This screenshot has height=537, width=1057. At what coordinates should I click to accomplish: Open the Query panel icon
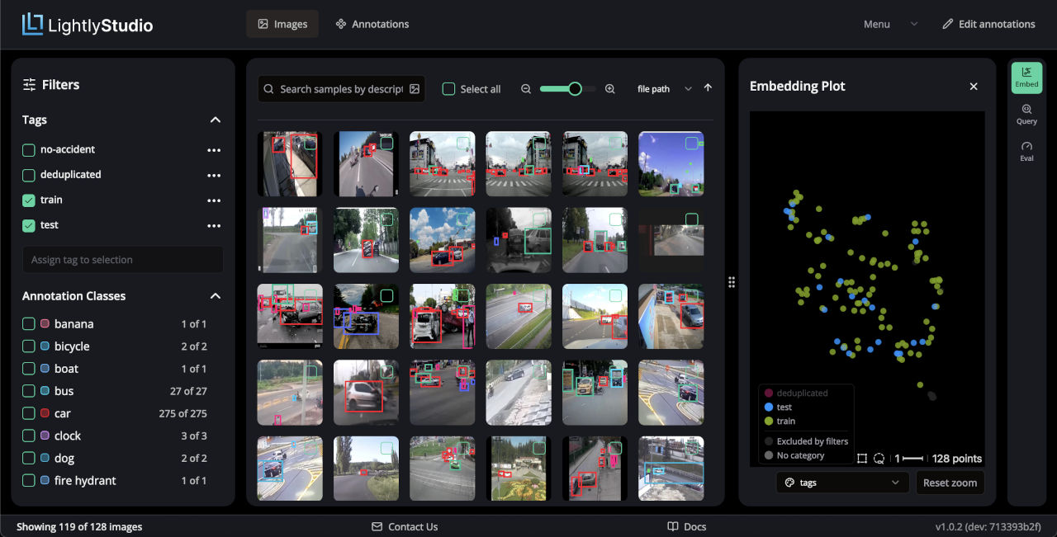tap(1026, 115)
